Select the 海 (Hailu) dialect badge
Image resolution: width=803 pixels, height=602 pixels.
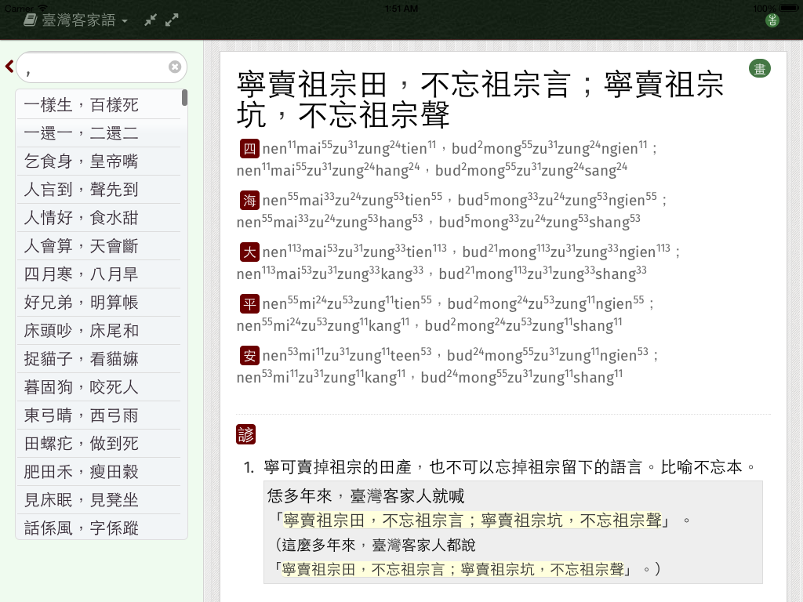(x=249, y=200)
